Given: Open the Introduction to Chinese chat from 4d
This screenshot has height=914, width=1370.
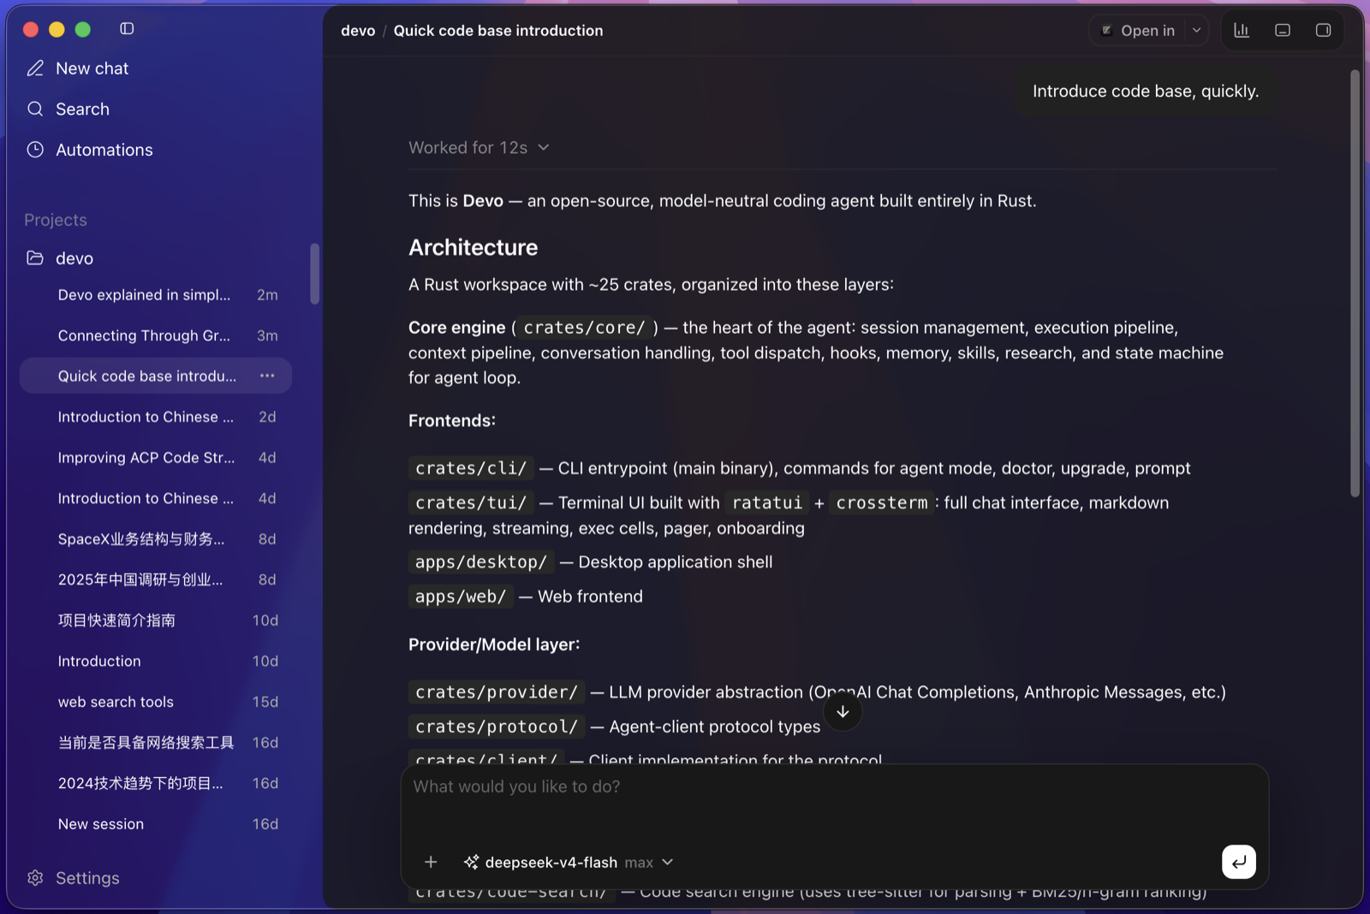Looking at the screenshot, I should tap(156, 498).
